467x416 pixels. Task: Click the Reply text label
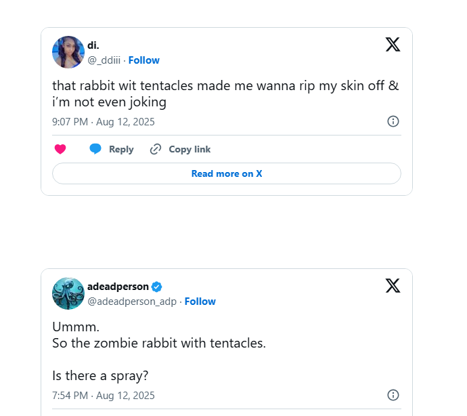pos(121,149)
